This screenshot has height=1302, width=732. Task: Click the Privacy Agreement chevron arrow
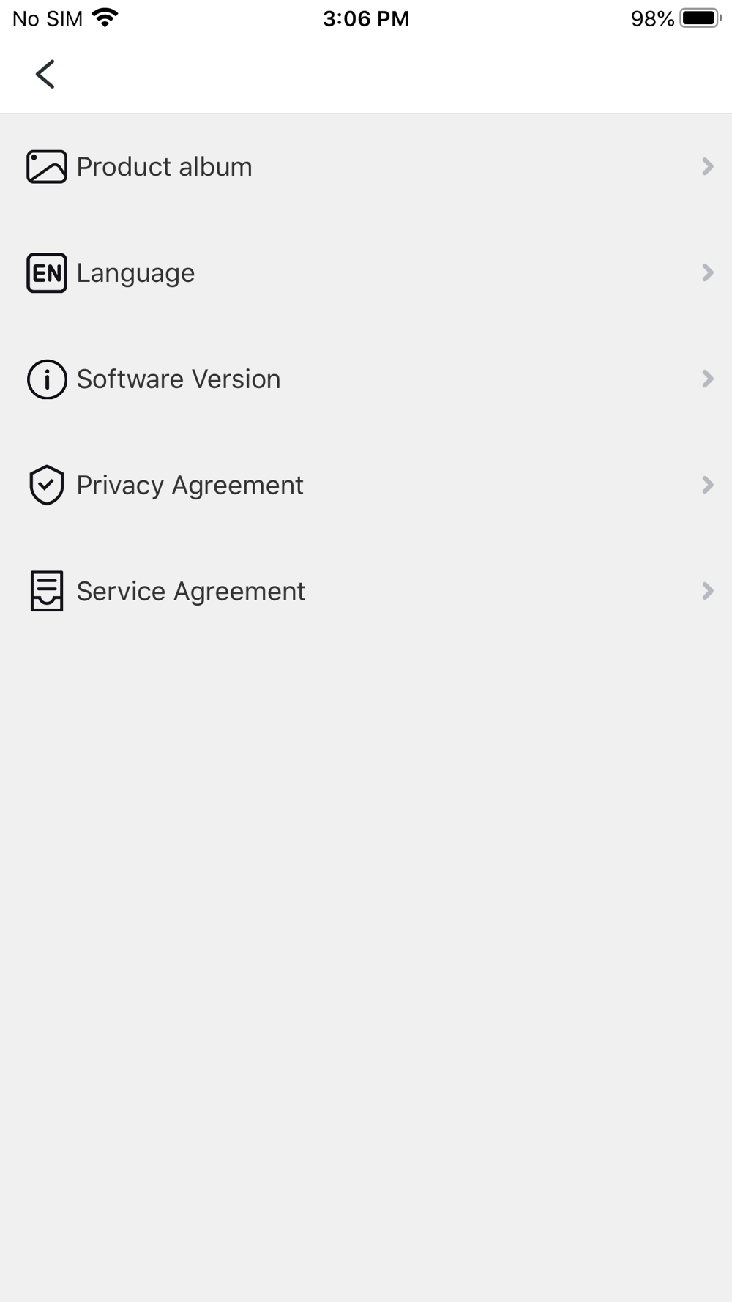click(x=707, y=485)
